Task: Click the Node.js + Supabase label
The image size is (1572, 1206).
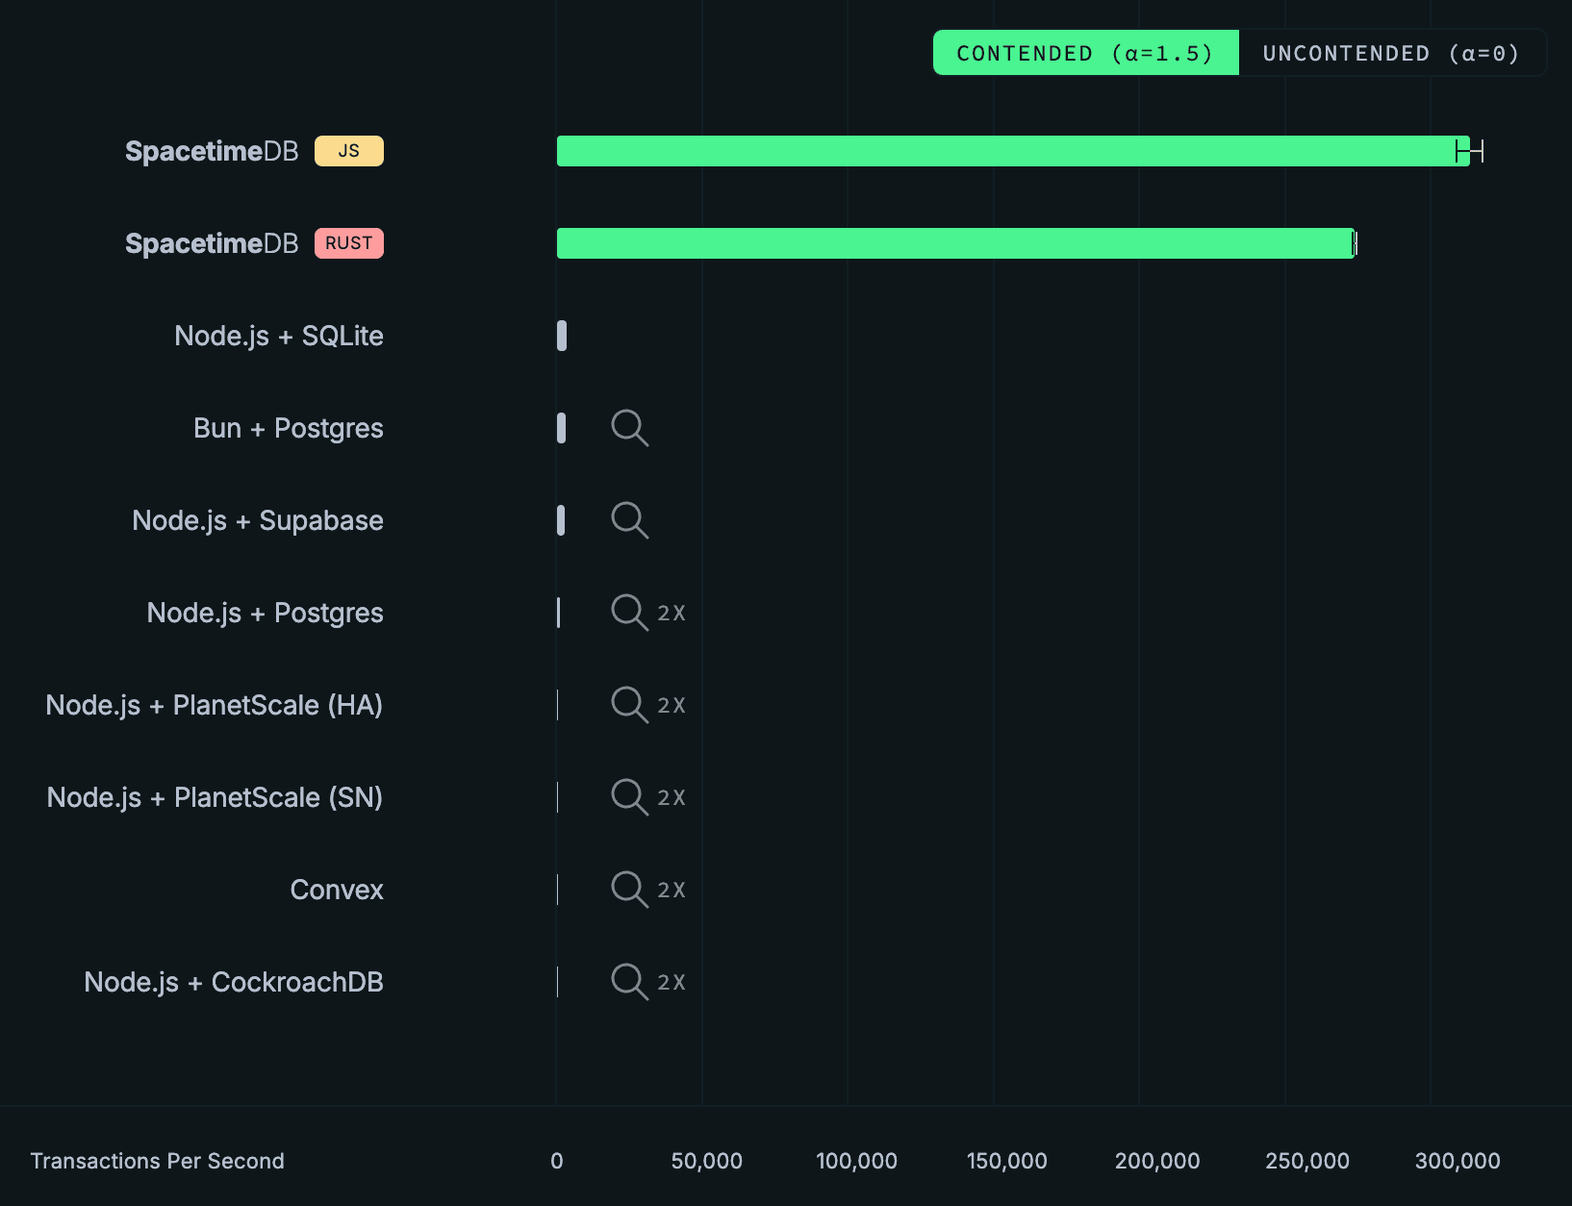Action: click(258, 520)
